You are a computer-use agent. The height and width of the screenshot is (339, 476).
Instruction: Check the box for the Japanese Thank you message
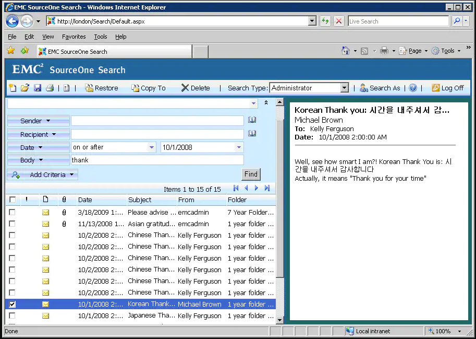(x=12, y=315)
